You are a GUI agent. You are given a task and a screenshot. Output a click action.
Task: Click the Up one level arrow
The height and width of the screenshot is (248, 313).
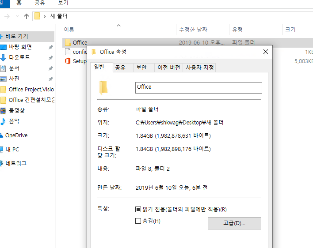point(27,16)
